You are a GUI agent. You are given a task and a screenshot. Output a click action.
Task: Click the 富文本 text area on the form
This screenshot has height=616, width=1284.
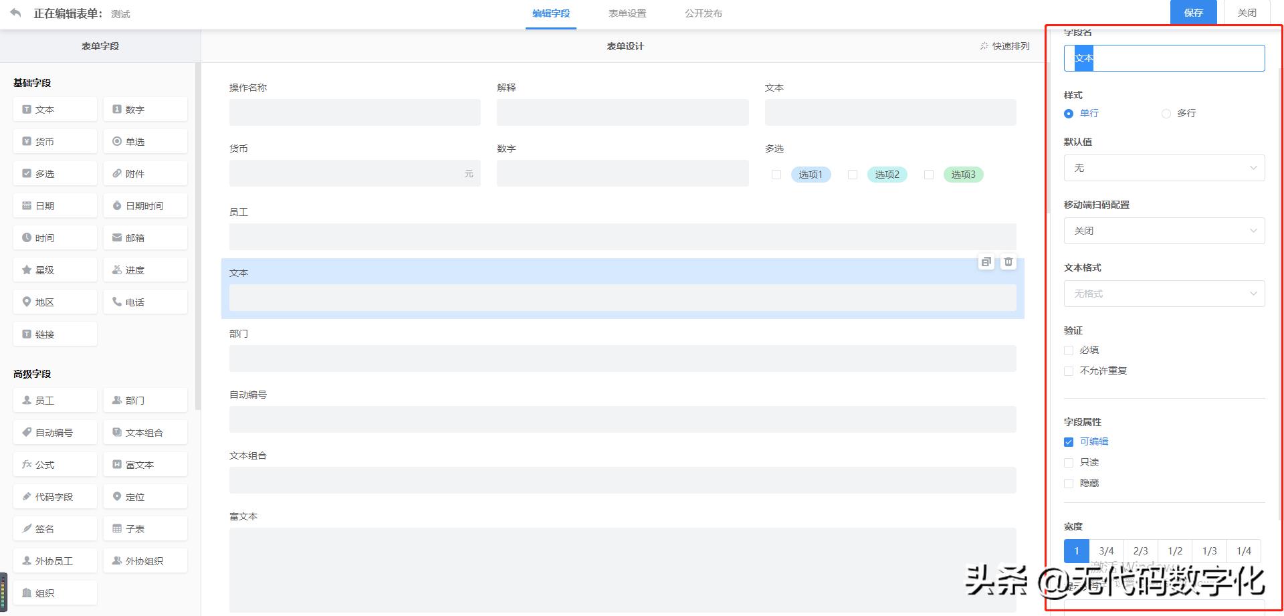coord(623,570)
